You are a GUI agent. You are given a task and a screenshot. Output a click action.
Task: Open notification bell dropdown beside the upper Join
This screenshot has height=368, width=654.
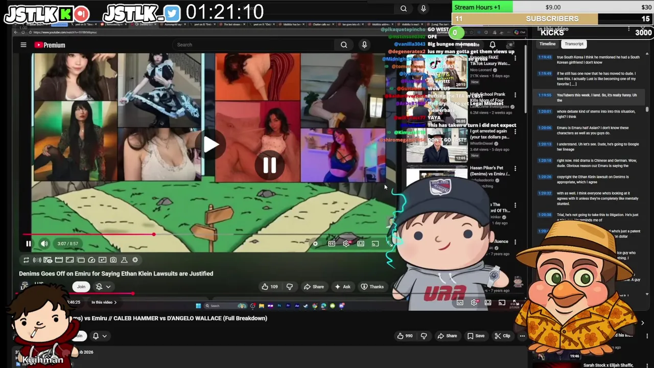103,287
